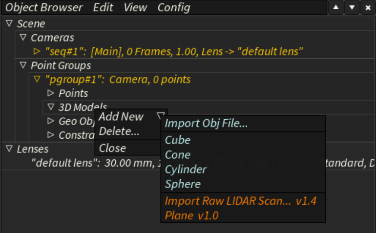The width and height of the screenshot is (376, 233).
Task: Collapse the Cameras tree node
Action: [x=23, y=37]
